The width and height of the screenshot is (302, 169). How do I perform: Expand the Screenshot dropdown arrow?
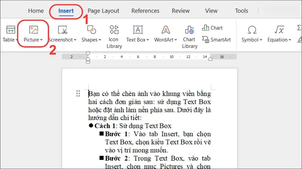tap(75, 40)
